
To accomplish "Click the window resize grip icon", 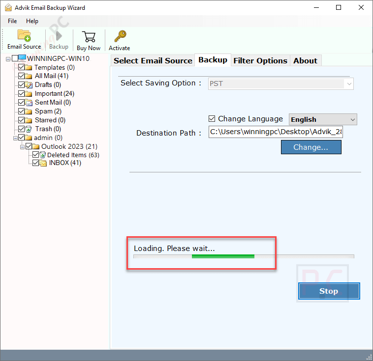I will (369, 357).
